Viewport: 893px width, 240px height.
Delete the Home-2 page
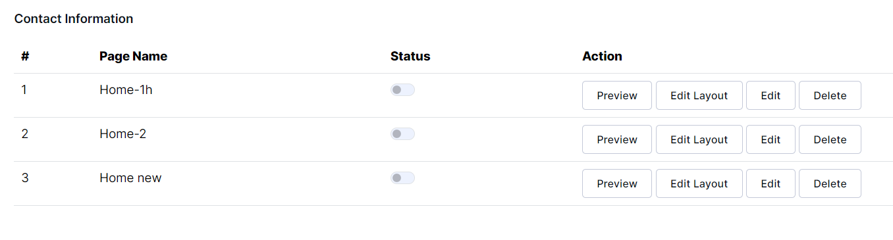pos(830,139)
